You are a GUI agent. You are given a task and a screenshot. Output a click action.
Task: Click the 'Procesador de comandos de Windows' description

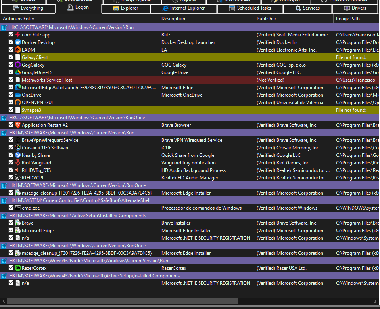coord(202,208)
